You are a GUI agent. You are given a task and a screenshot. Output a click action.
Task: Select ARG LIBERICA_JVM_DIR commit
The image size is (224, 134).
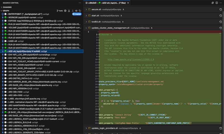pos(41,129)
